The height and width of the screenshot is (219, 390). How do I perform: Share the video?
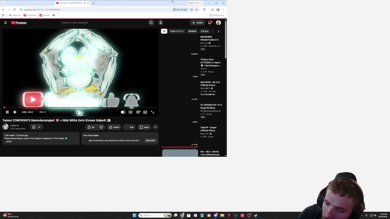(x=114, y=127)
